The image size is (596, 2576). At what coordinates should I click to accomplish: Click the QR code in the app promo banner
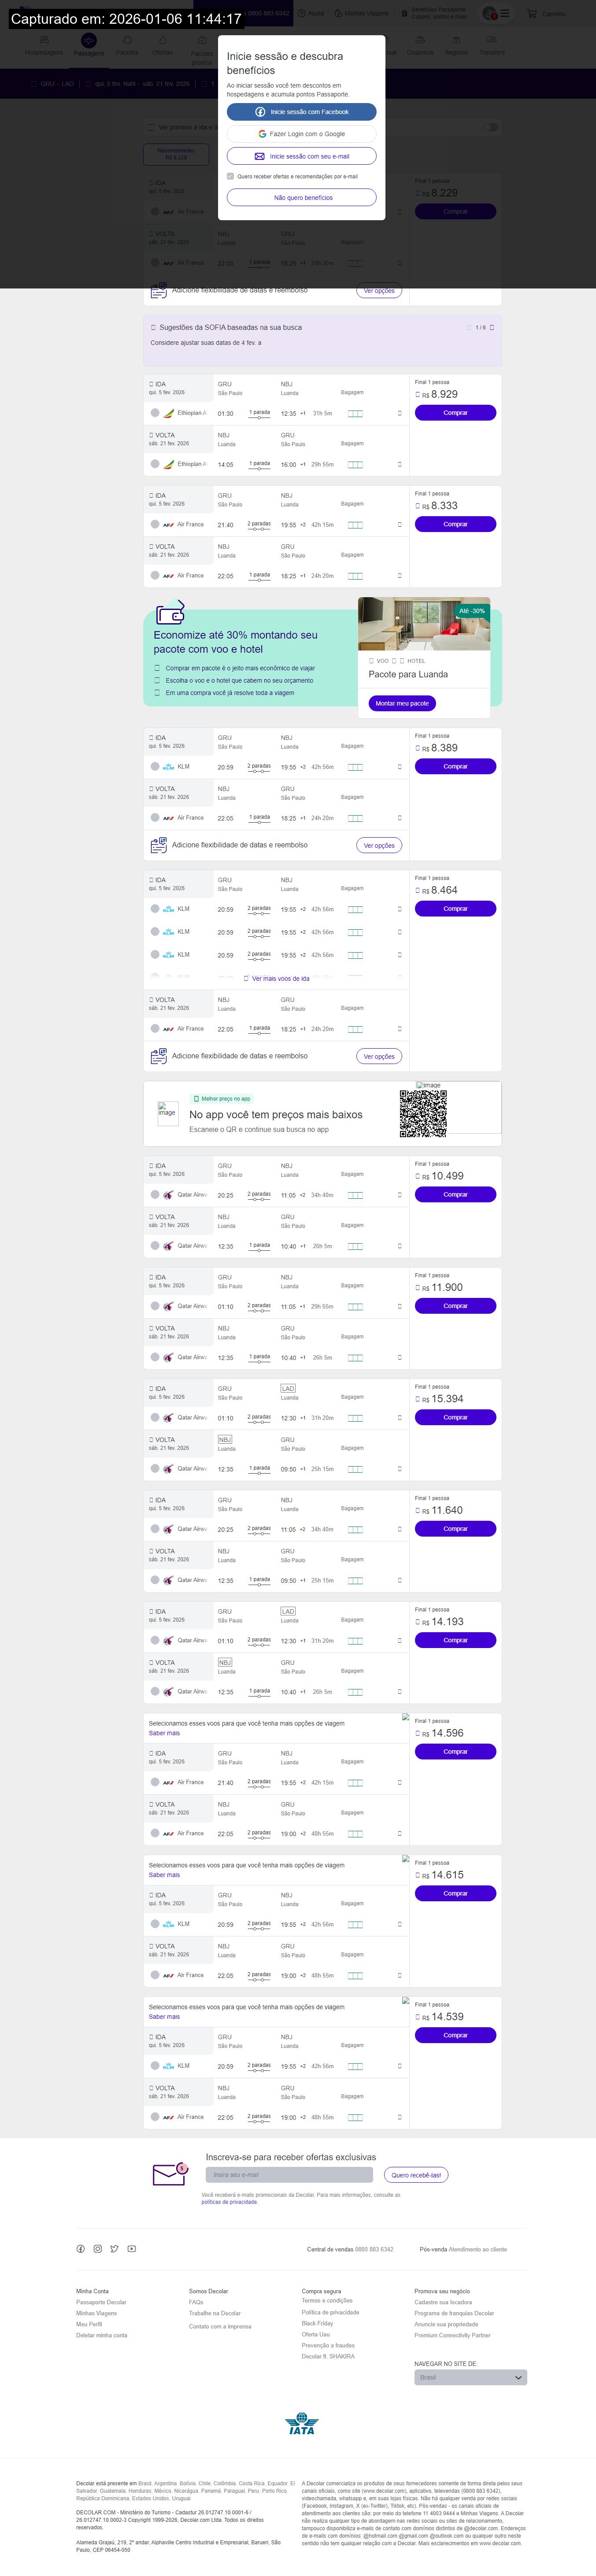pos(423,1113)
